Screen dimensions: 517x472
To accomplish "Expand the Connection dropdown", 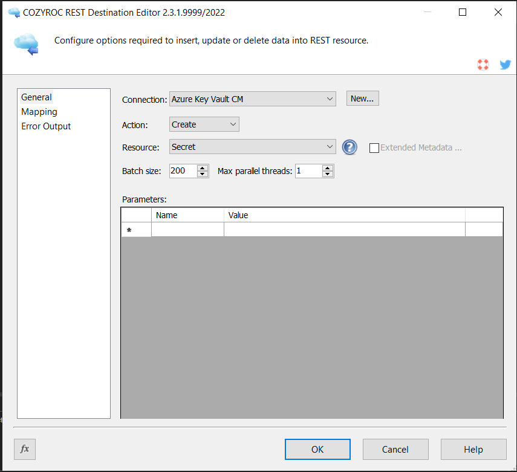I will tap(330, 99).
